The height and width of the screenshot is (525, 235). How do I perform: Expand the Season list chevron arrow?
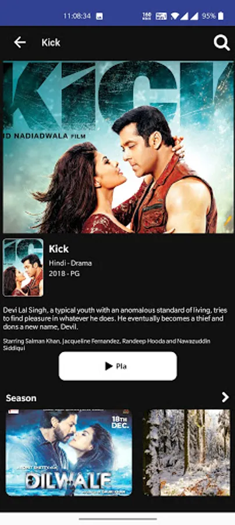click(x=226, y=397)
